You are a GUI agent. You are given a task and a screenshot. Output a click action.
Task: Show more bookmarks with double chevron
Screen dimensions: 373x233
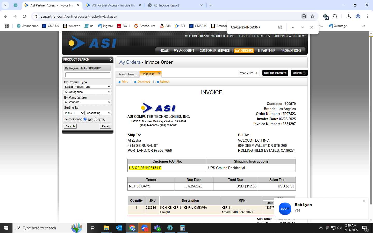(364, 26)
